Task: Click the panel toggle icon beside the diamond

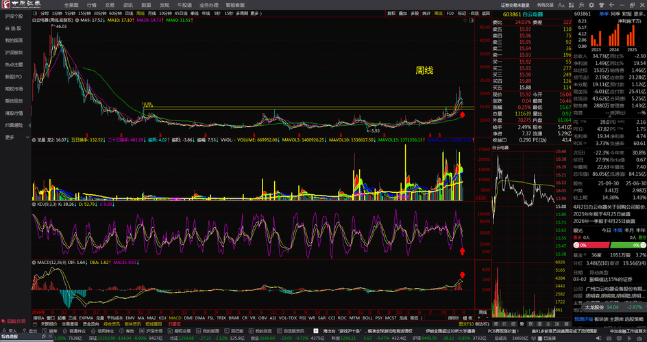Action: tap(472, 20)
